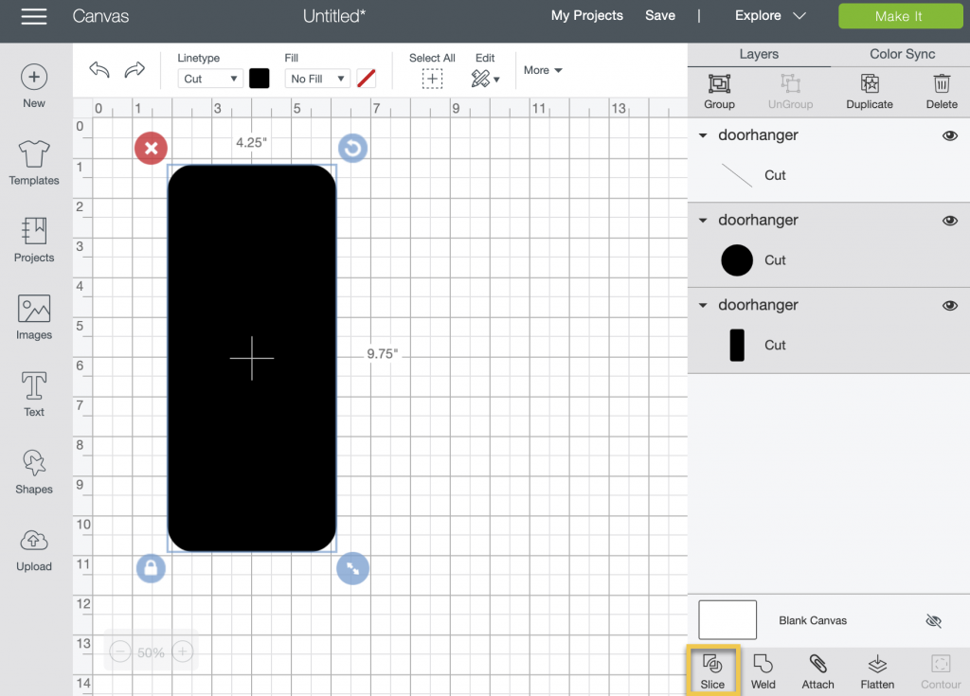Click the black linetype color swatch
Screen dimensions: 970x696
coord(260,79)
